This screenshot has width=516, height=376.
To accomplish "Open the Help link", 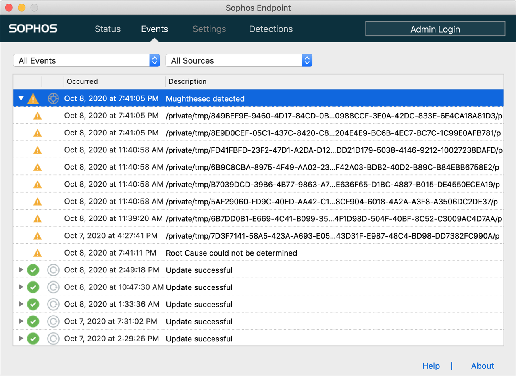I will coord(431,366).
